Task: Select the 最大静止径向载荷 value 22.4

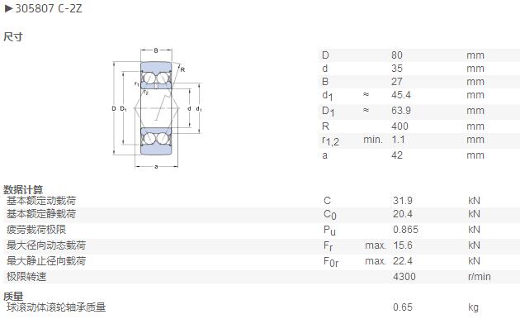Action: point(403,261)
